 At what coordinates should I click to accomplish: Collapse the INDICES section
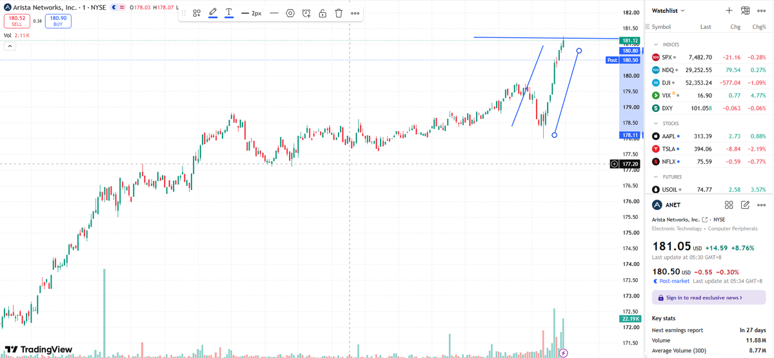(x=656, y=44)
